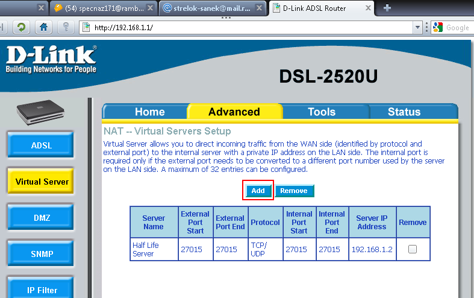Tick the Remove checkbox for Half Life Server
474x298 pixels.
point(413,249)
